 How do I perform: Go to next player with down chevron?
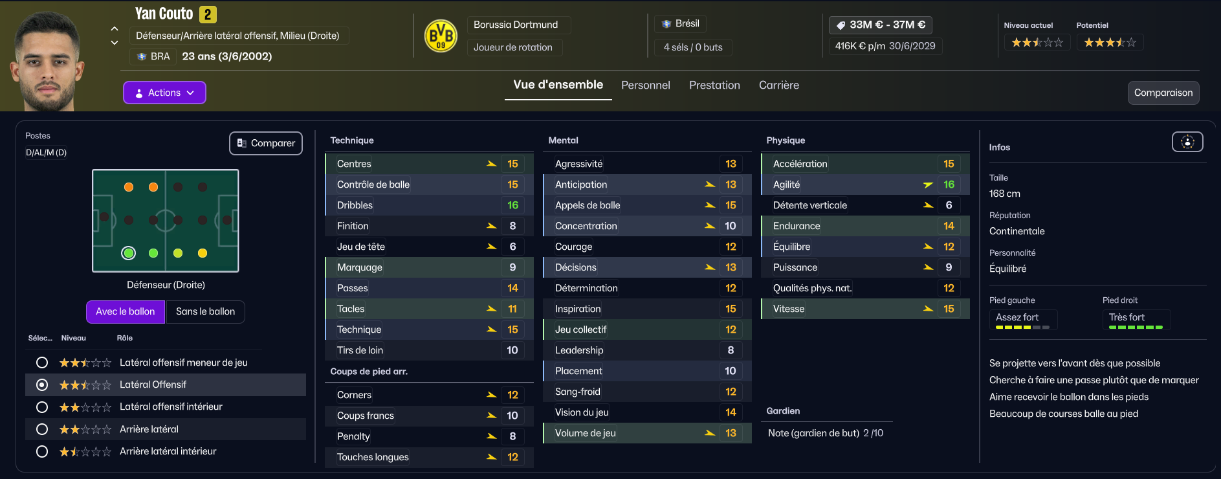[115, 43]
